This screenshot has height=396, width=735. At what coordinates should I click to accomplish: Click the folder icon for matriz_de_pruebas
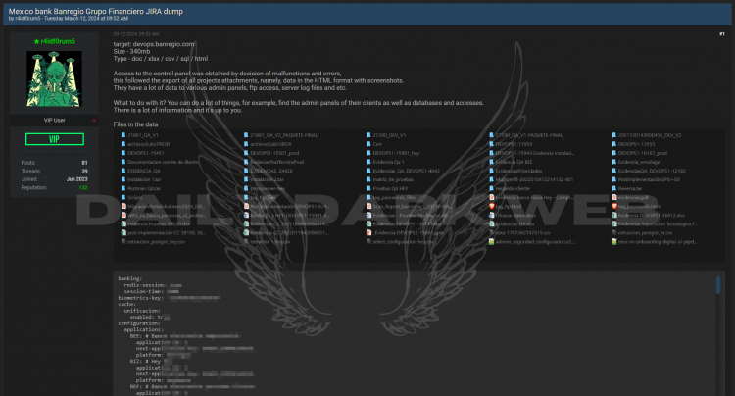coord(368,180)
